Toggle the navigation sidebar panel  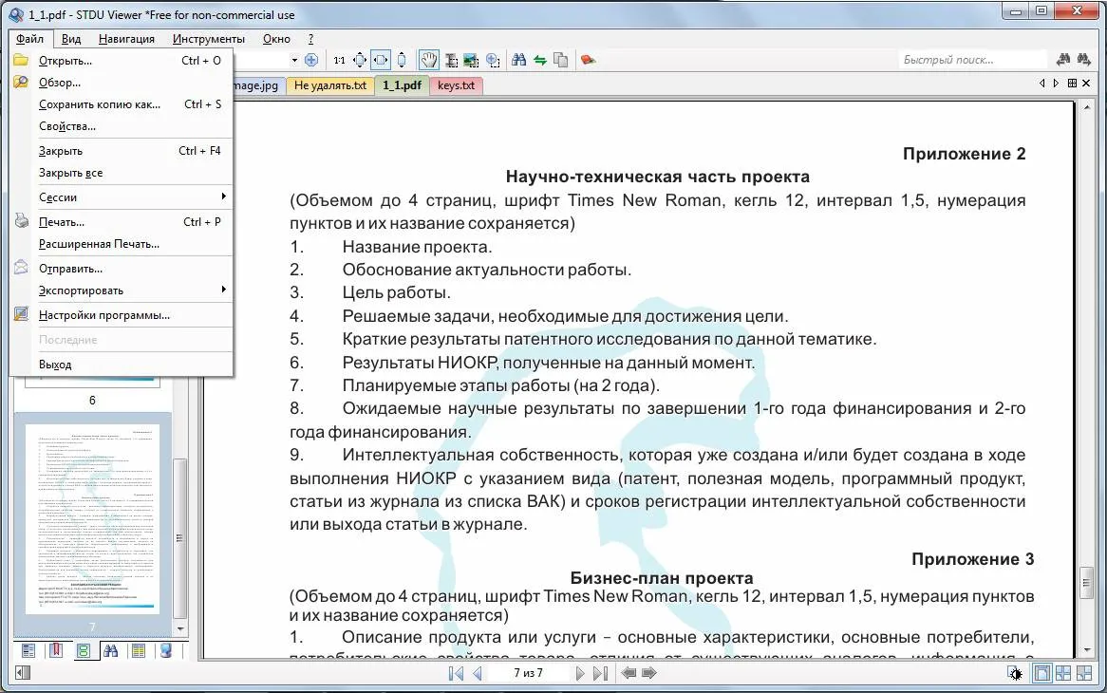tap(23, 673)
